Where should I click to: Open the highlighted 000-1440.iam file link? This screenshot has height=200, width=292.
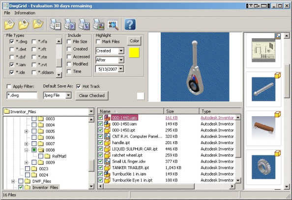[124, 118]
